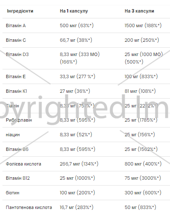Click the Пантотенова кислота ingredient label
170x214 pixels.
29,207
